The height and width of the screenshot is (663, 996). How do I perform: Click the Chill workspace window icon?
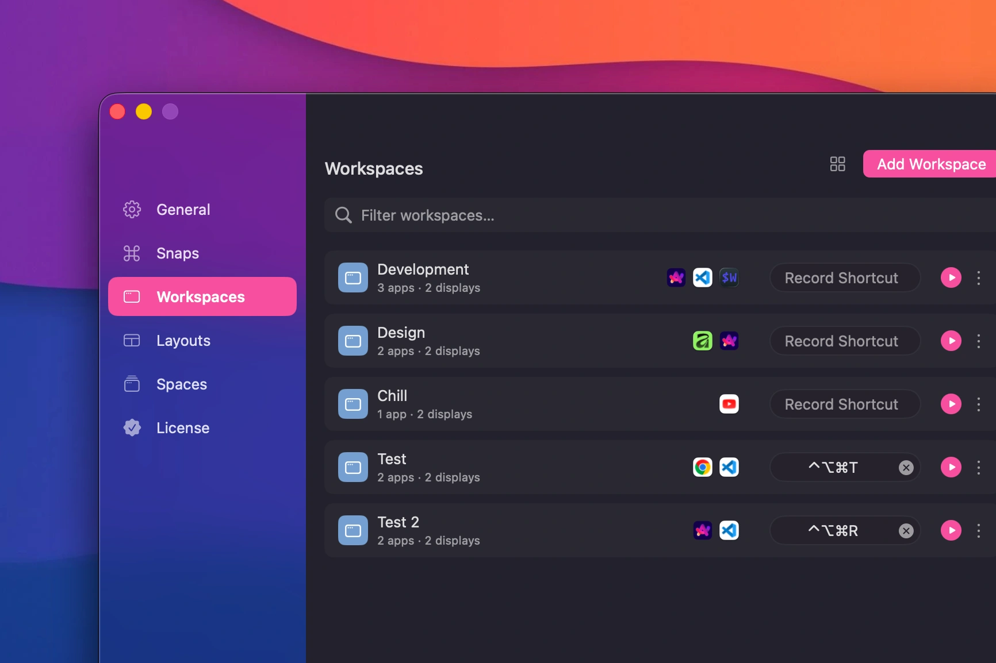(353, 404)
